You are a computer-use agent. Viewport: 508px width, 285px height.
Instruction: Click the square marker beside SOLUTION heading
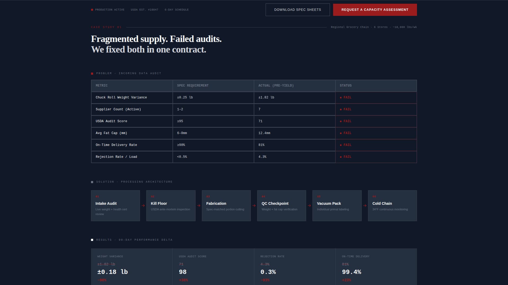[92, 182]
